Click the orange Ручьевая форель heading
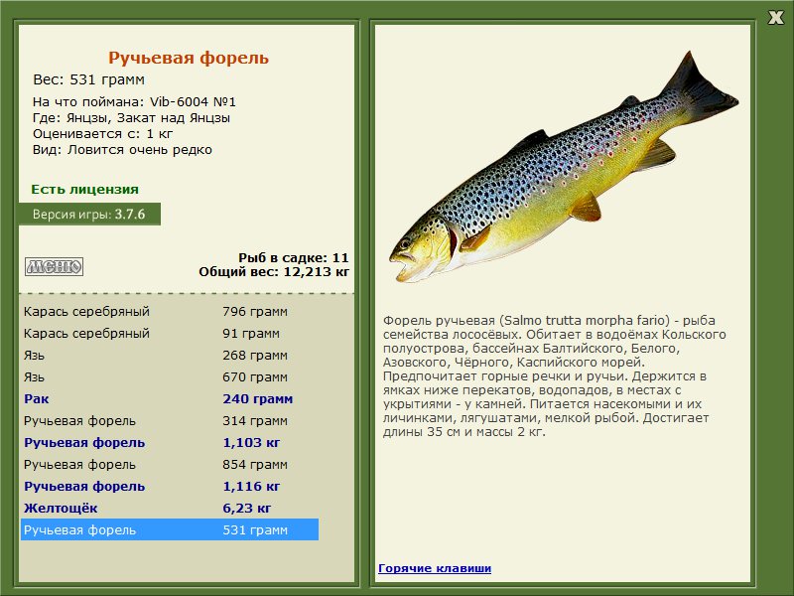The width and height of the screenshot is (794, 596). [189, 58]
